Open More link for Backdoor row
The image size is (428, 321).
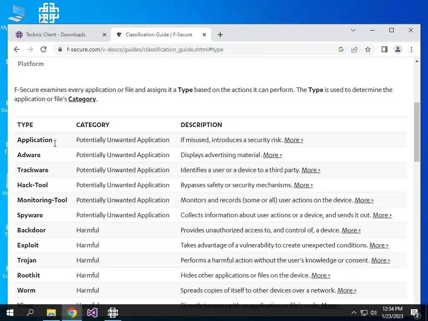pos(351,230)
